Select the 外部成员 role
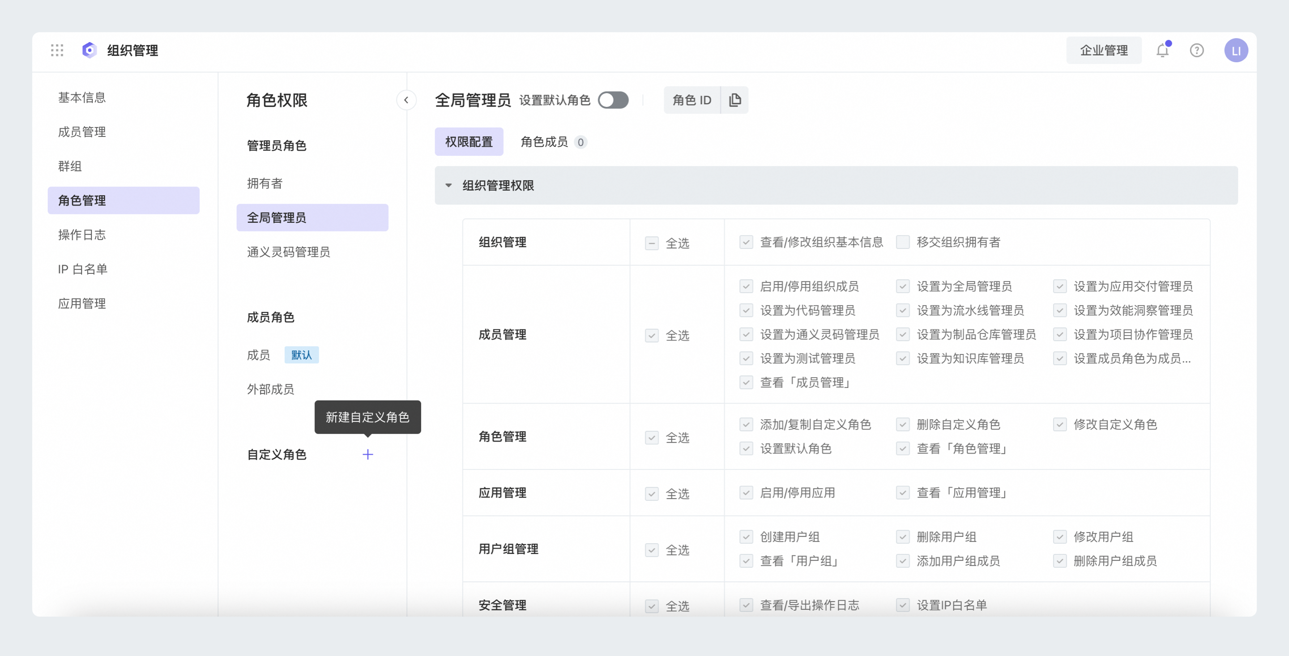This screenshot has height=656, width=1289. (312, 389)
